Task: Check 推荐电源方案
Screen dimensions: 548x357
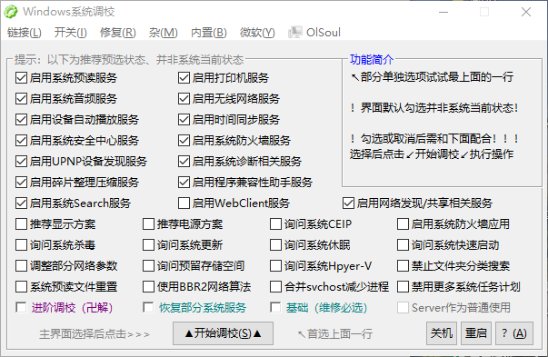Action: click(148, 223)
